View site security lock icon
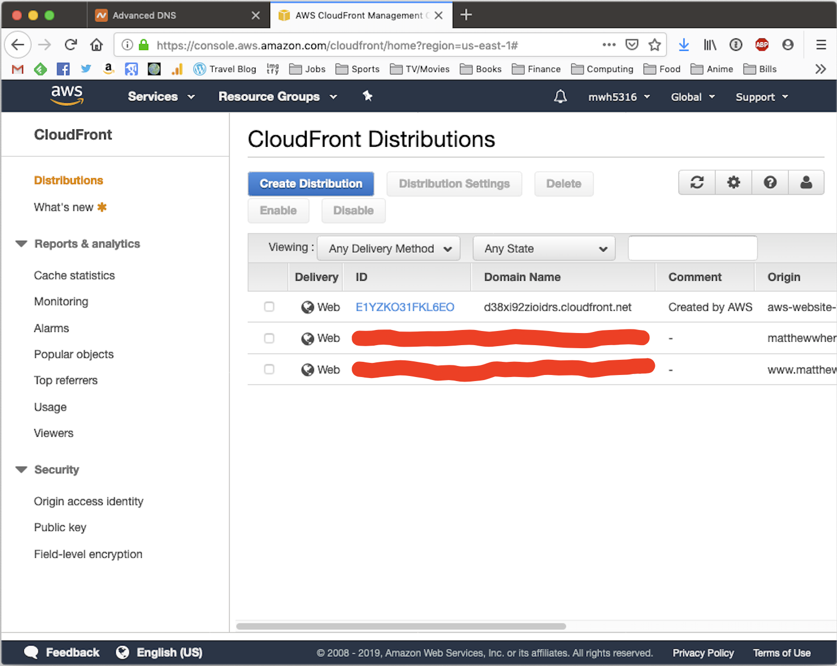The image size is (837, 666). (144, 45)
